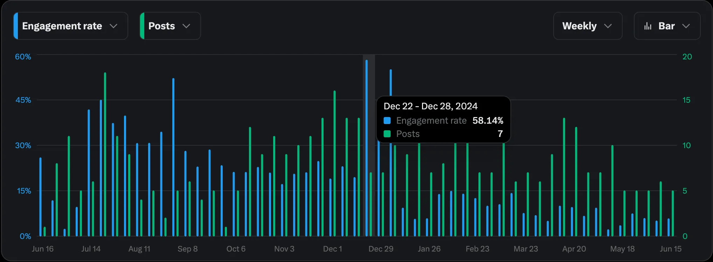
Task: Click the chevron at right of Bar
Action: pyautogui.click(x=686, y=26)
